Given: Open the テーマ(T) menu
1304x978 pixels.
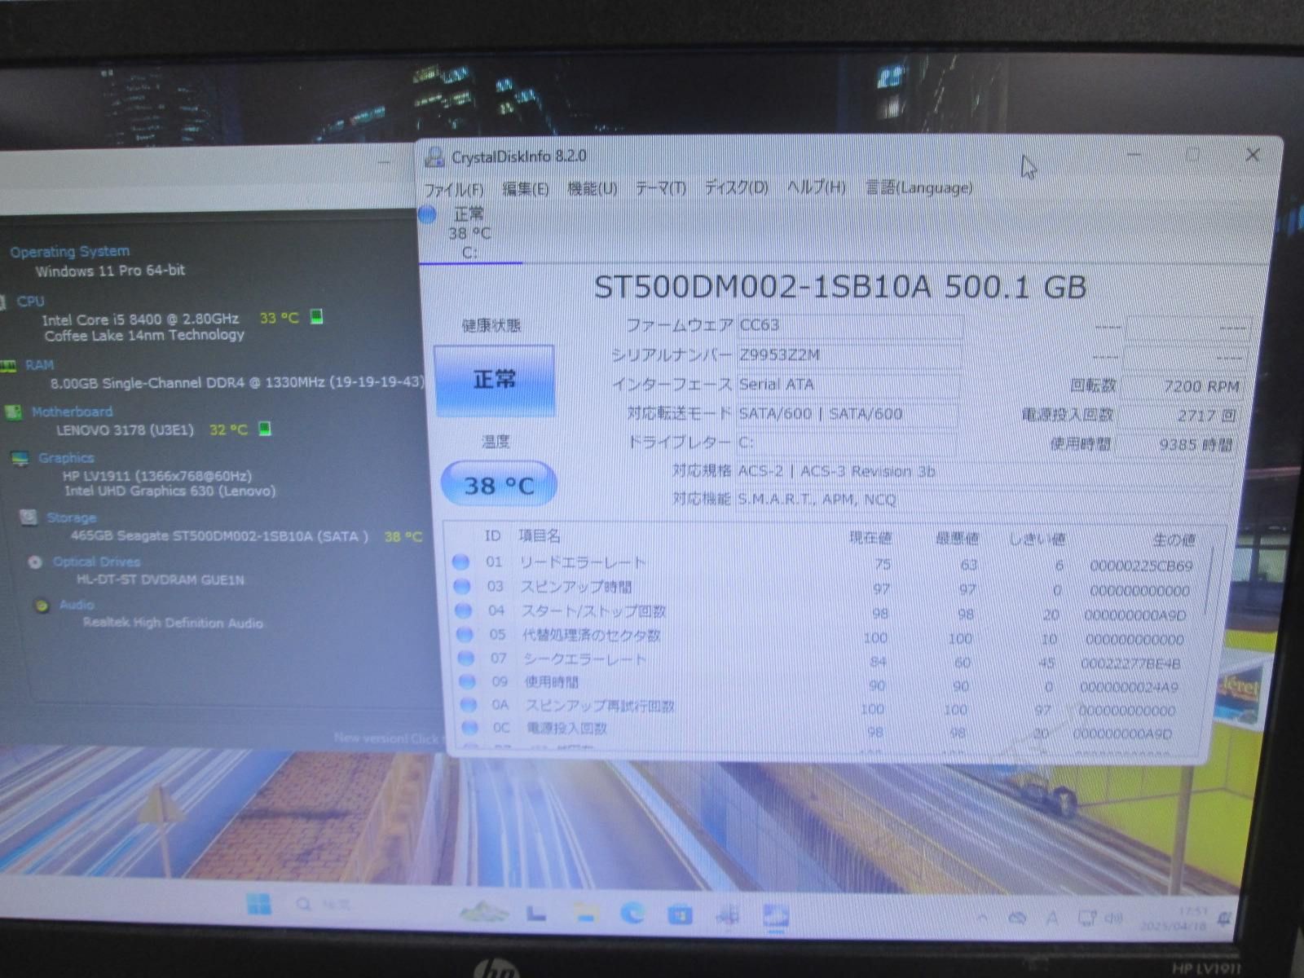Looking at the screenshot, I should [x=660, y=188].
